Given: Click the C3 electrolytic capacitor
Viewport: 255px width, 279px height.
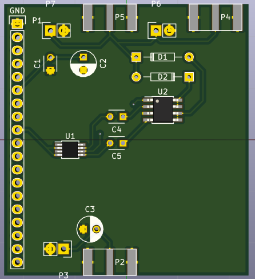Looking at the screenshot, I should click(x=90, y=229).
